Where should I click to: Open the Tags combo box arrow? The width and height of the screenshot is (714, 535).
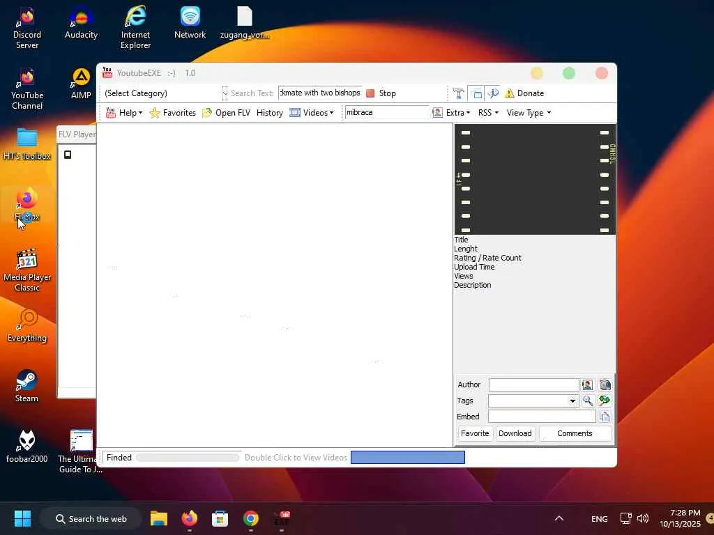[x=572, y=401]
